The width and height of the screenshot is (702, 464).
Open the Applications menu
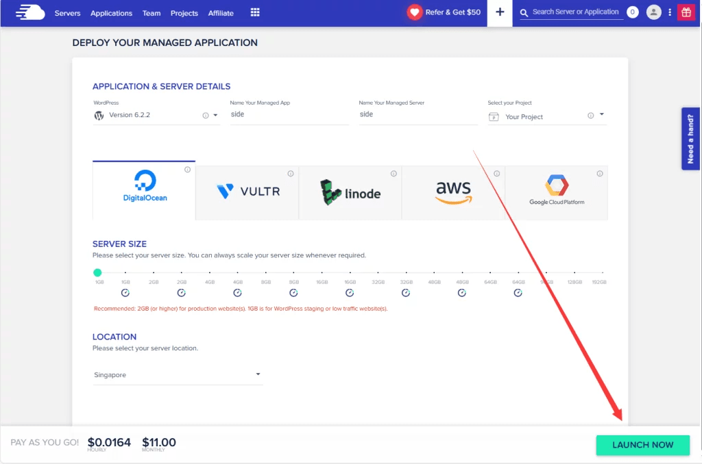point(112,13)
